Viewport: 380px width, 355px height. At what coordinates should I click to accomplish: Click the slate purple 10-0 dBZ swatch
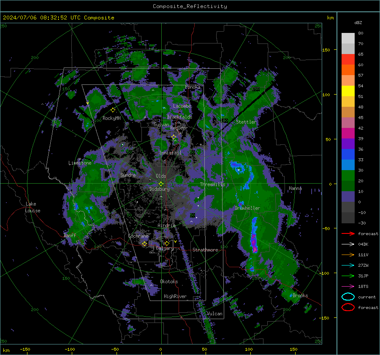[348, 197]
